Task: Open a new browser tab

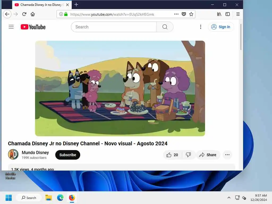Action: (76, 5)
